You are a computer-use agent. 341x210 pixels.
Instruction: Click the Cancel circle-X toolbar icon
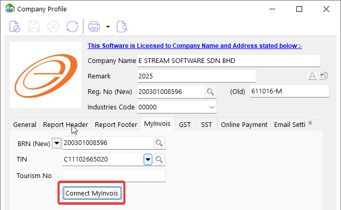click(x=53, y=26)
